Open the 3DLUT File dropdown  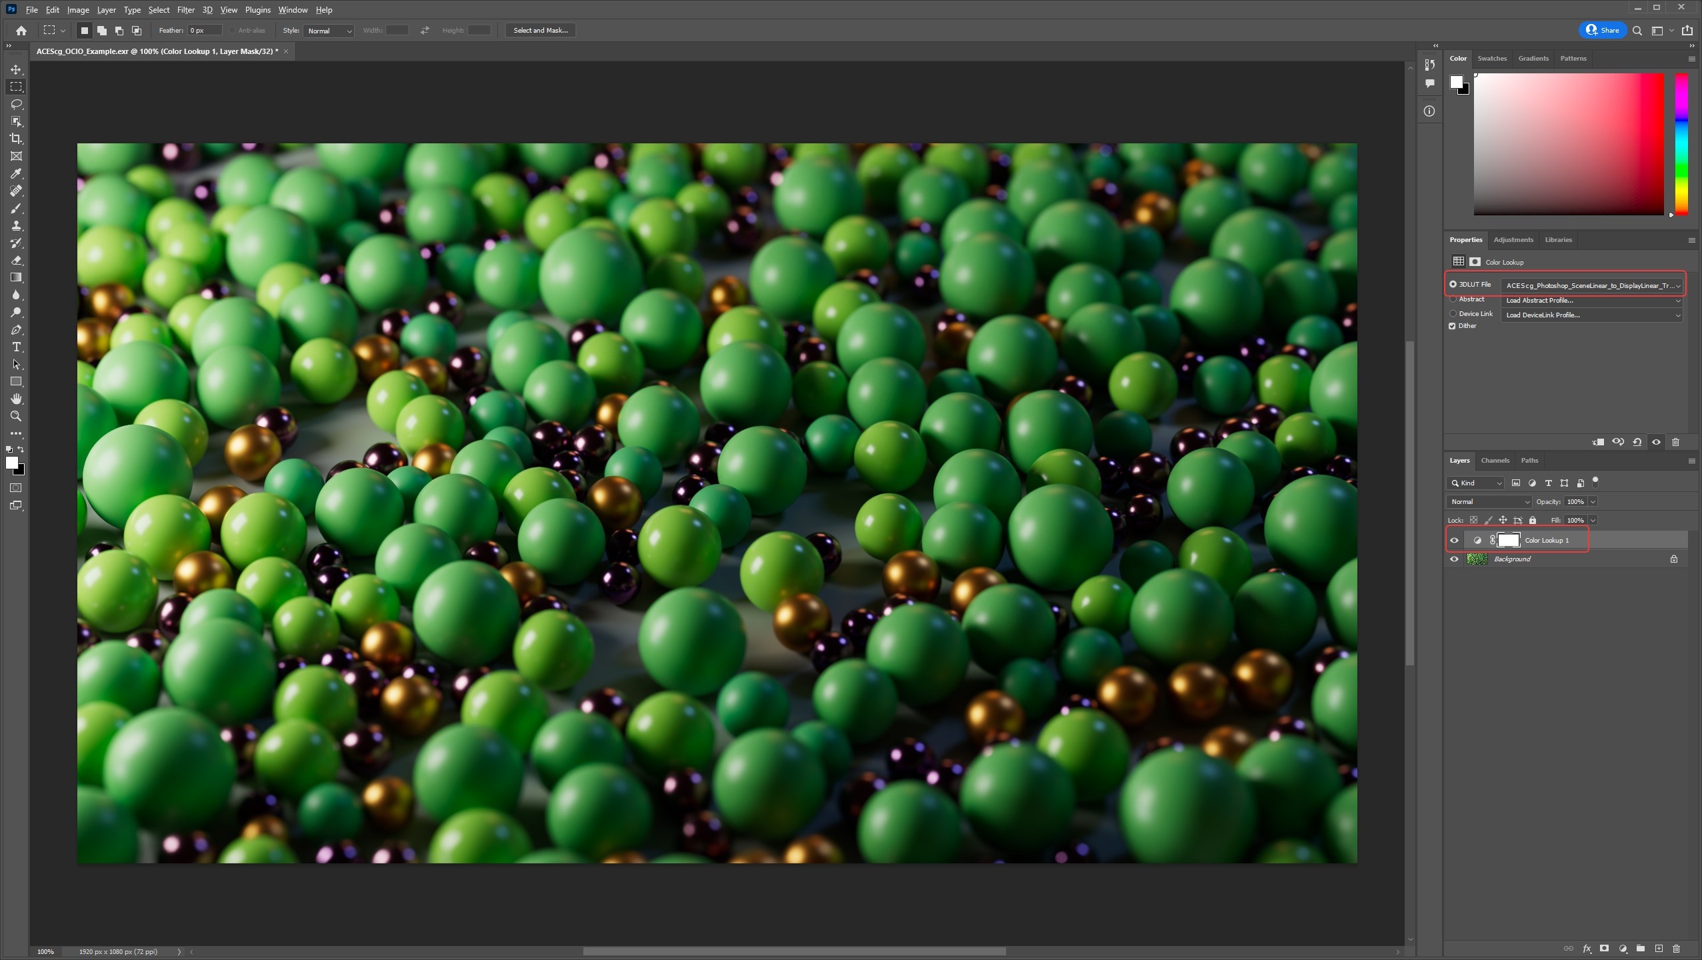pyautogui.click(x=1591, y=285)
